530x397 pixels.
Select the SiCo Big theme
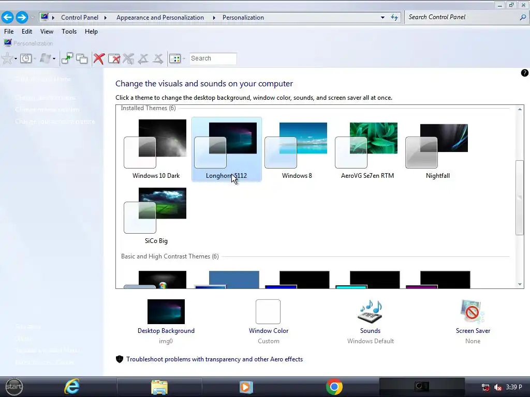[156, 216]
